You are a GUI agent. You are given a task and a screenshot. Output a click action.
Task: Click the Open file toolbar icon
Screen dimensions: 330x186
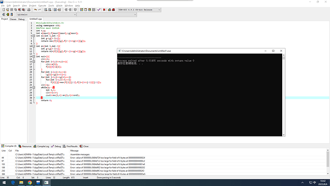(8, 10)
